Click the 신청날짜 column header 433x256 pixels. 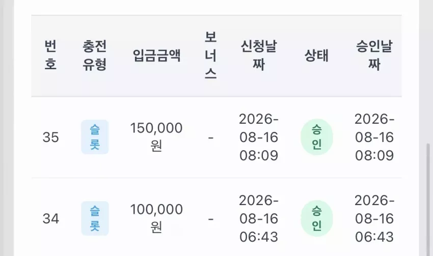coord(259,55)
